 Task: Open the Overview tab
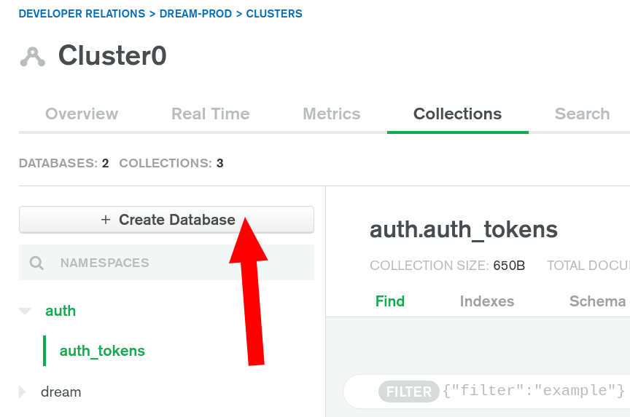[82, 114]
